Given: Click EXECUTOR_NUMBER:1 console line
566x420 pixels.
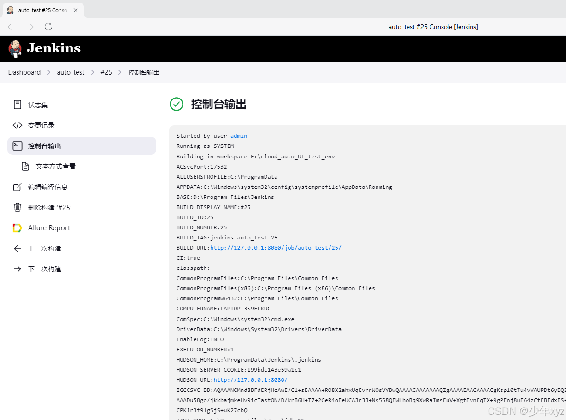Looking at the screenshot, I should pos(205,350).
